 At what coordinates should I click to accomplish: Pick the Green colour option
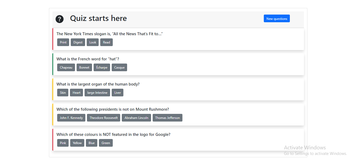pyautogui.click(x=106, y=143)
